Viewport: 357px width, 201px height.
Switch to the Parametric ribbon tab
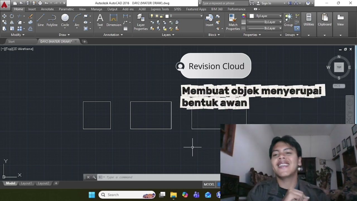(x=66, y=9)
